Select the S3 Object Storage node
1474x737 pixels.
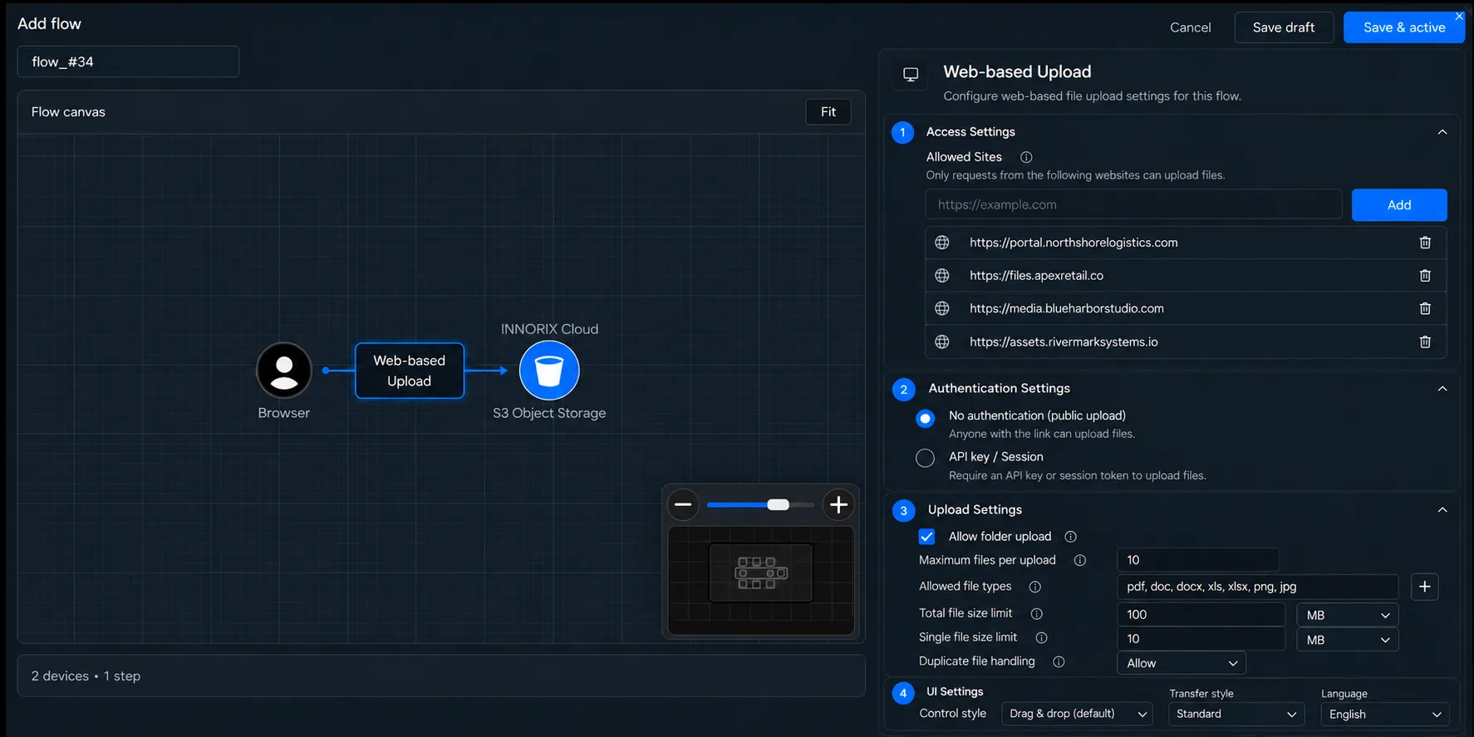point(549,371)
